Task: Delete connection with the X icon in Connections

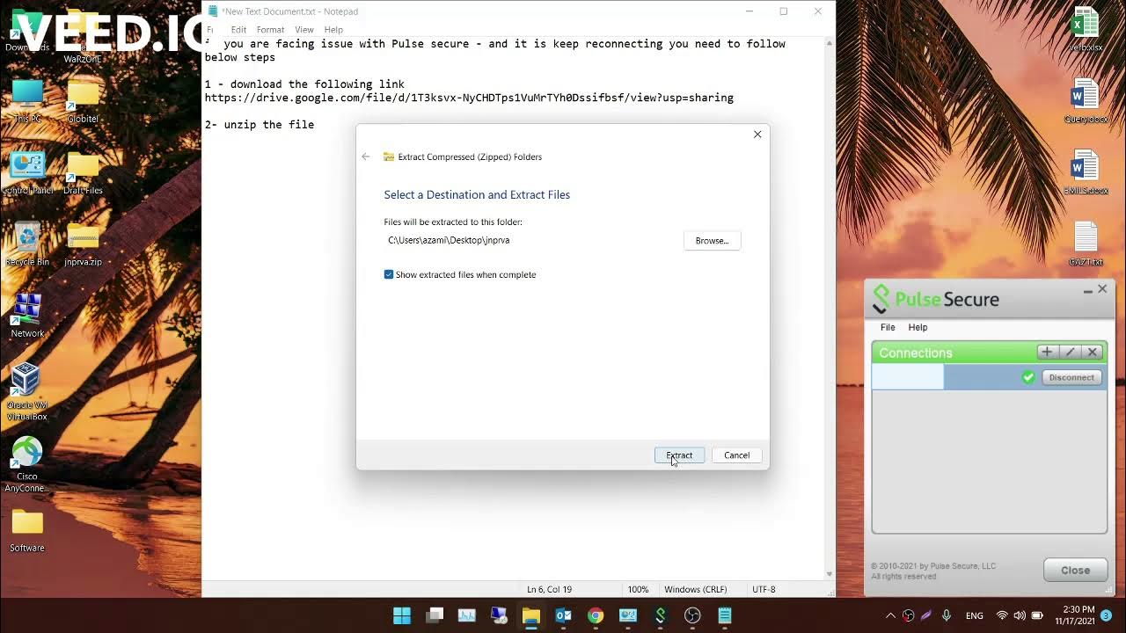Action: pyautogui.click(x=1093, y=352)
